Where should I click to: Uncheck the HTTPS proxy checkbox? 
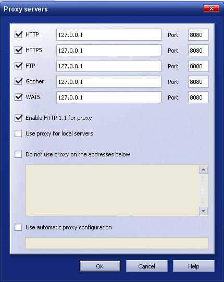tap(18, 50)
